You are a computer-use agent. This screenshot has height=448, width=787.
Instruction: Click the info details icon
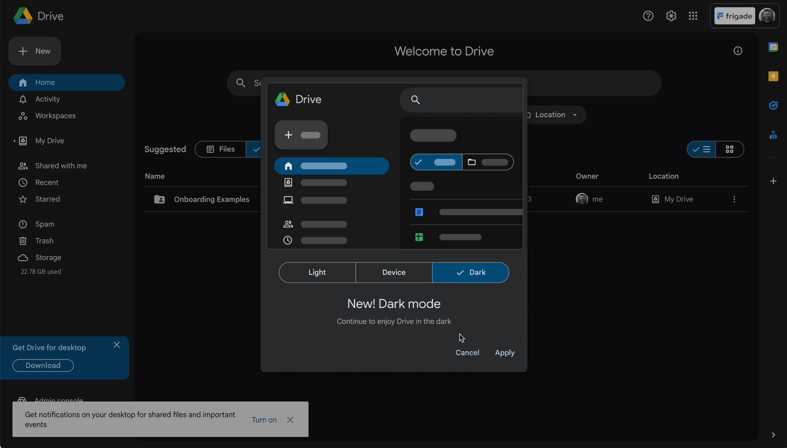click(x=738, y=51)
